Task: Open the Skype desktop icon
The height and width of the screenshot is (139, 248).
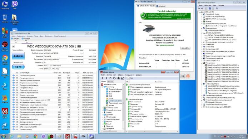Action: 5,86
